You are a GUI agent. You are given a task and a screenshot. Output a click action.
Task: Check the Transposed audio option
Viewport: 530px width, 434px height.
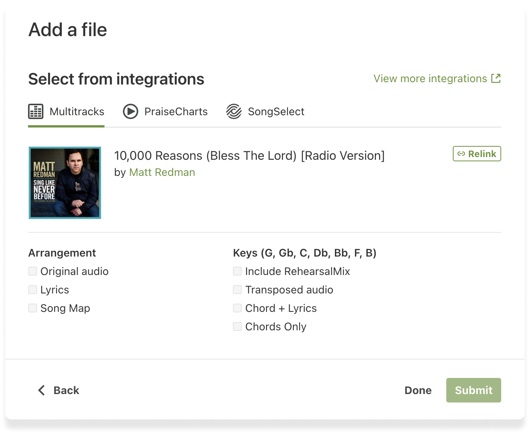click(x=237, y=290)
